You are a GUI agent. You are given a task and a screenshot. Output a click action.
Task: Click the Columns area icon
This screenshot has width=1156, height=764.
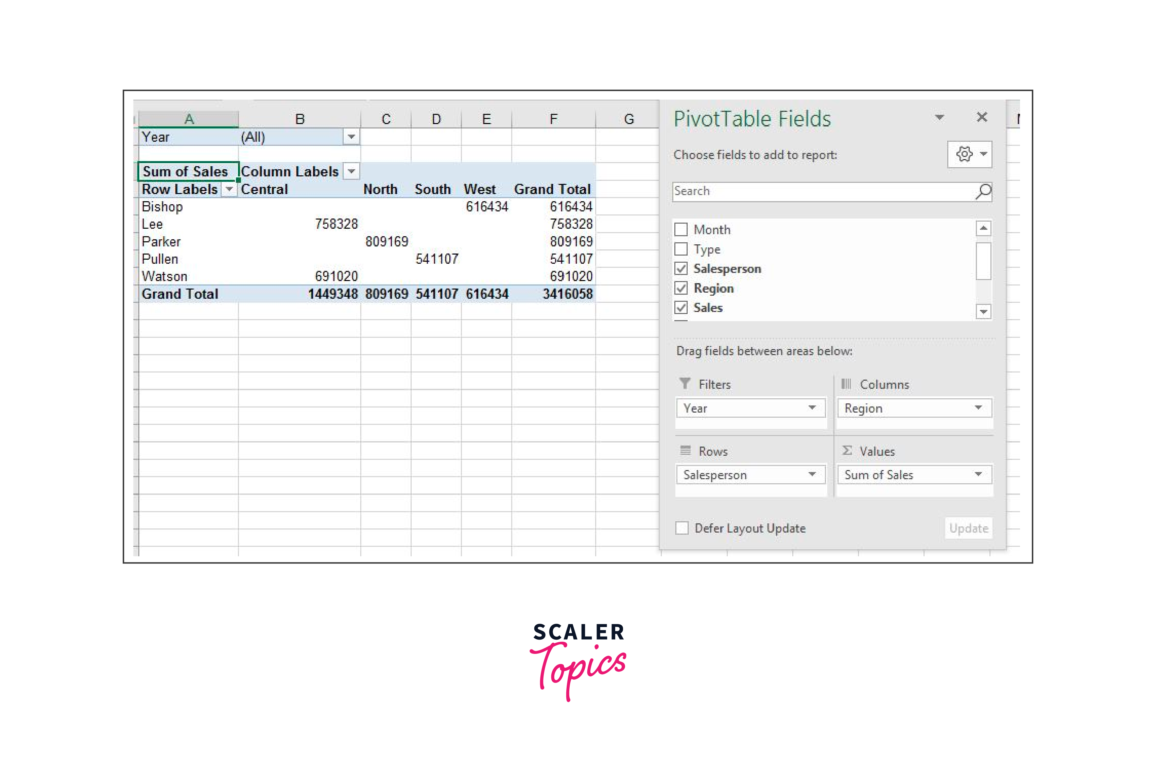coord(846,384)
